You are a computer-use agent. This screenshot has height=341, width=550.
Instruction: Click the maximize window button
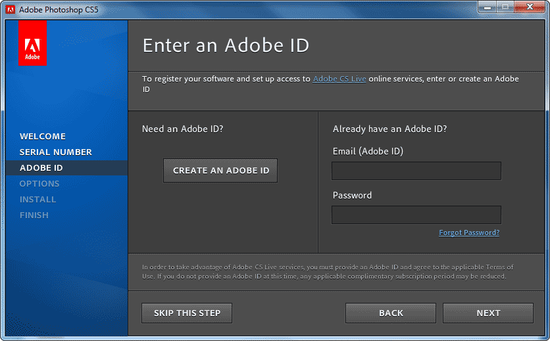click(x=505, y=7)
